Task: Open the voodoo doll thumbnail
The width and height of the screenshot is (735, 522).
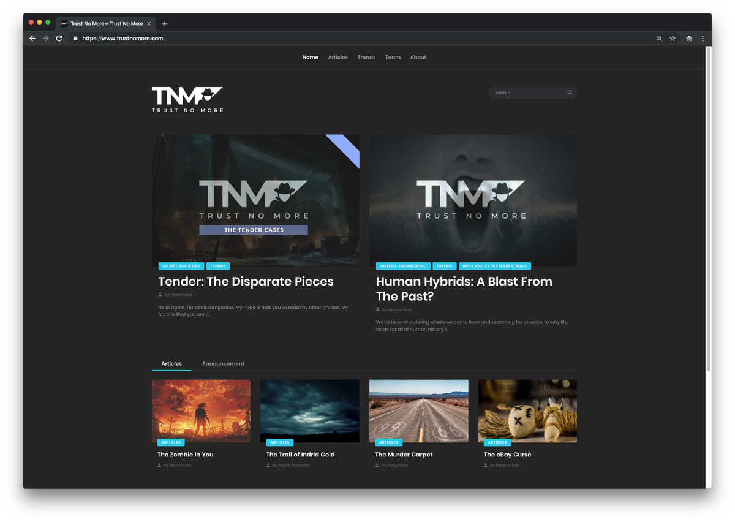Action: [527, 411]
